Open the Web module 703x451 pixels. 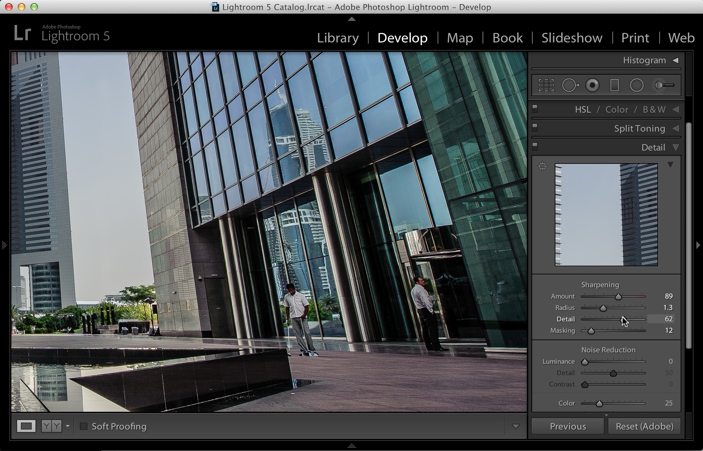681,38
